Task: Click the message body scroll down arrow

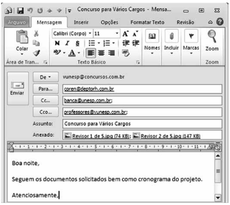Action: (x=218, y=198)
